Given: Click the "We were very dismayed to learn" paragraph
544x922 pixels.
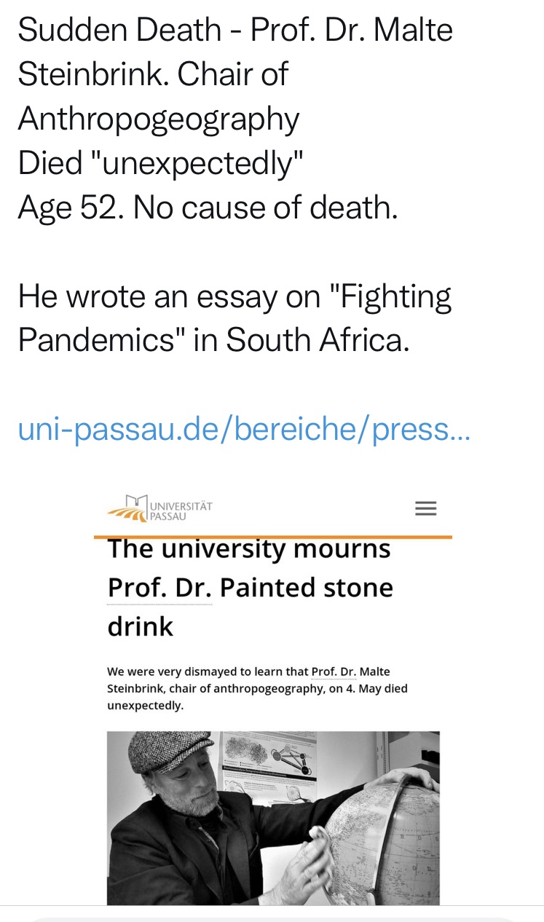Looking at the screenshot, I should point(257,688).
